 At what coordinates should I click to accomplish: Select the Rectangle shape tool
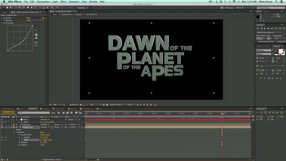[28, 8]
